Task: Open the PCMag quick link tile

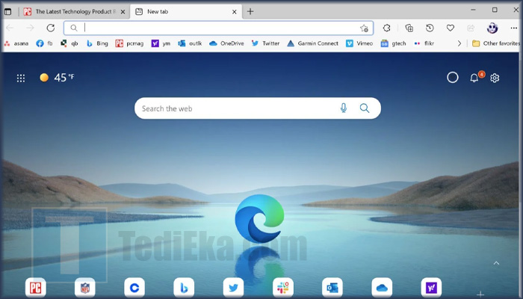Action: (36, 288)
